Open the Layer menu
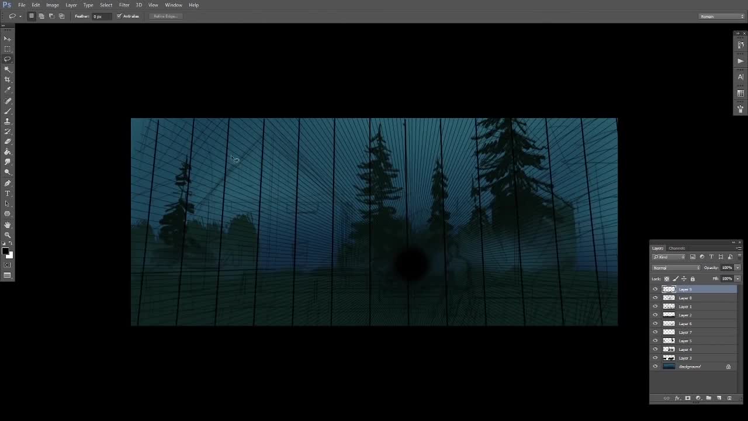The width and height of the screenshot is (748, 421). tap(71, 5)
